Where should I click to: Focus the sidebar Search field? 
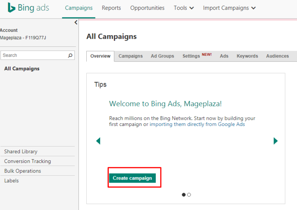[38, 55]
